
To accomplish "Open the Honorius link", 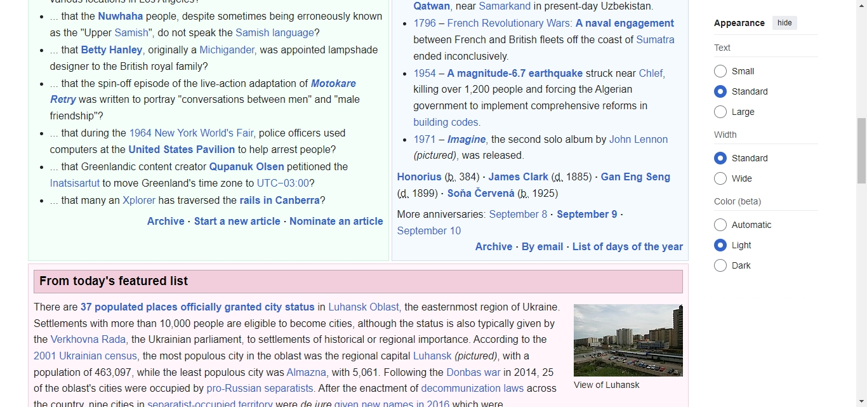I will pos(419,177).
